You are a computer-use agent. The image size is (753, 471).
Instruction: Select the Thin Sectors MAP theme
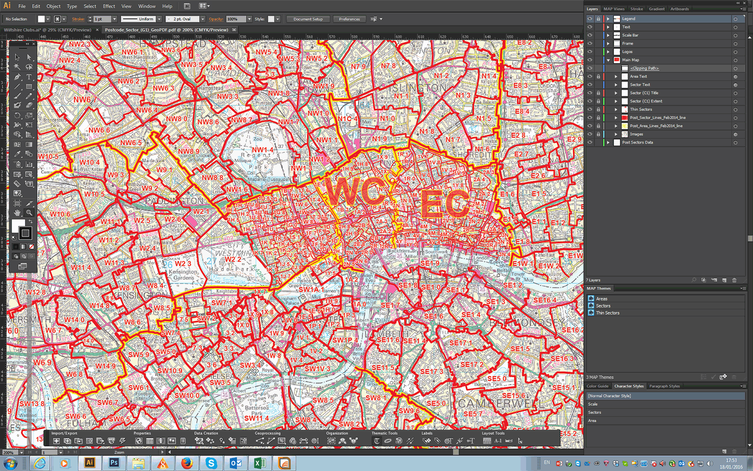607,313
